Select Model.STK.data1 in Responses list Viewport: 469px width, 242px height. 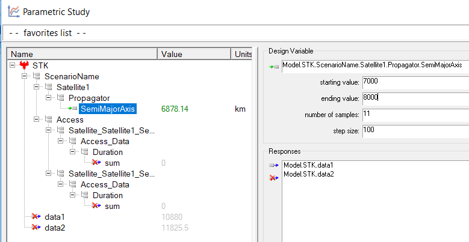pyautogui.click(x=308, y=165)
